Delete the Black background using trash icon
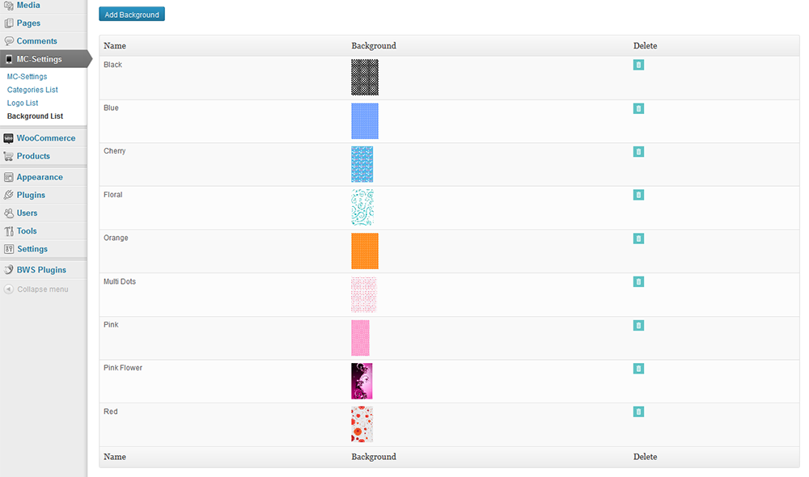Screen dimensions: 809x477 [x=638, y=65]
